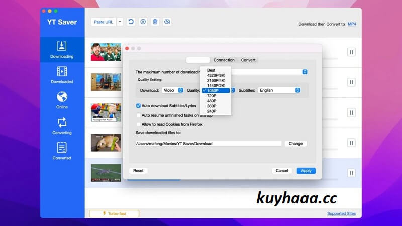Pause the fifth download in list
Screen dimensions: 402x226
click(x=351, y=173)
